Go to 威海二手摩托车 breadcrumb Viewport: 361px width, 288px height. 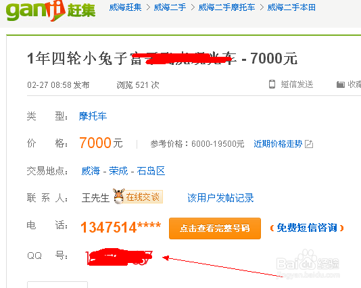click(x=226, y=7)
